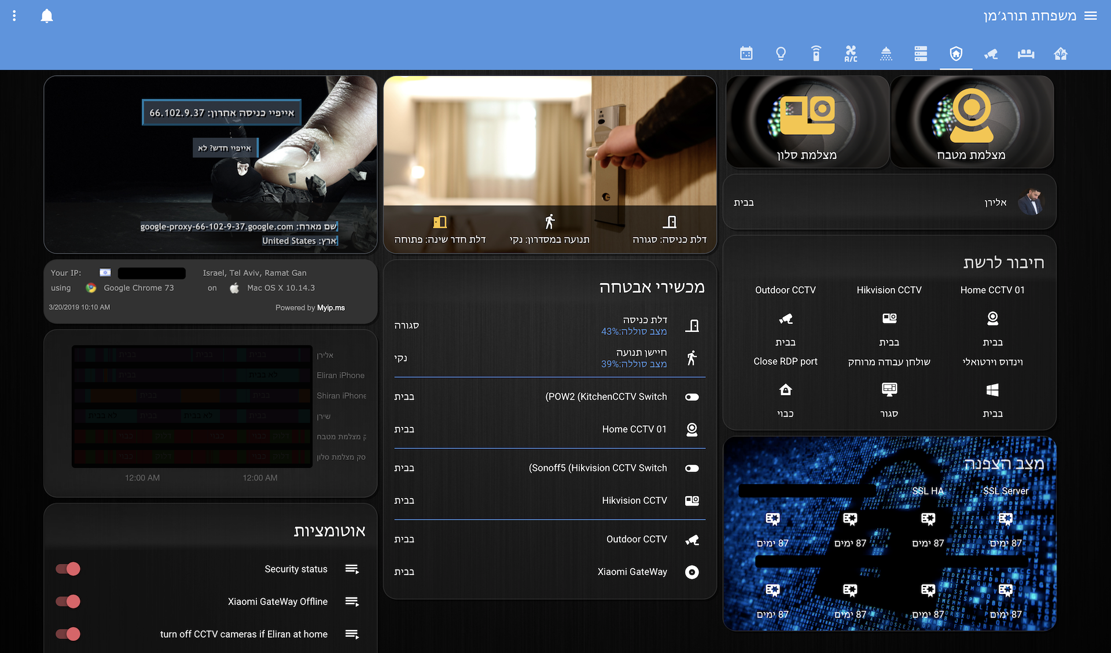Screen dimensions: 1111x653
Task: Click the Xiaomi GateWay row
Action: (632, 572)
